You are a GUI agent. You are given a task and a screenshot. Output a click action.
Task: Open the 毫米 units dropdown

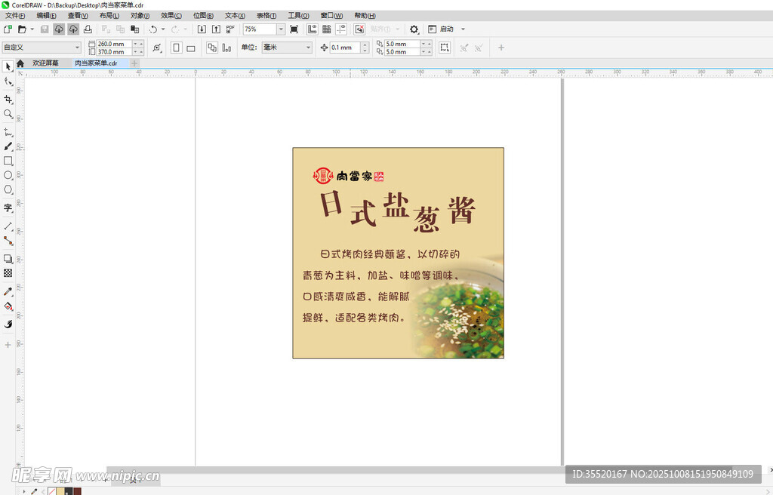pos(307,48)
